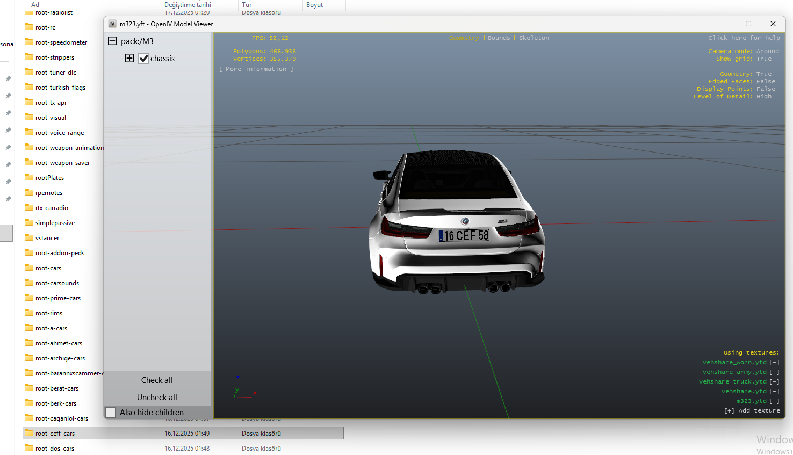Select the root-speedometer folder icon
Image resolution: width=793 pixels, height=455 pixels.
coord(29,42)
